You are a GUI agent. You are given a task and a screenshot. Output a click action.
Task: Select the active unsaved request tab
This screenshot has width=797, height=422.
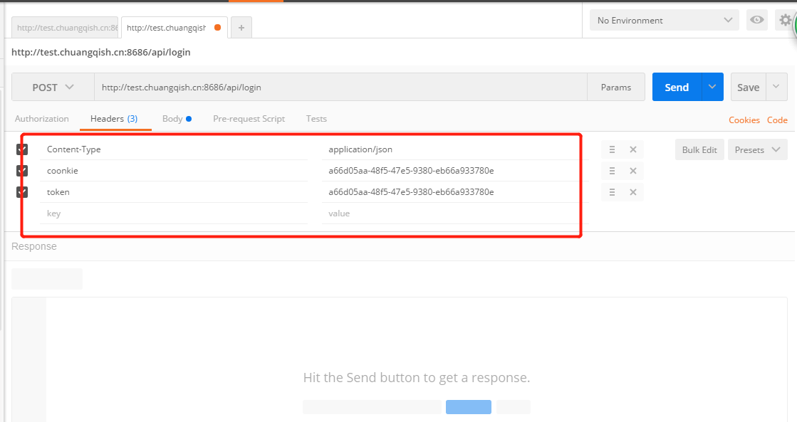coord(174,28)
